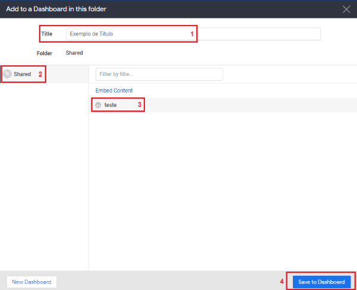Focus the Title text field
357x290 pixels.
pyautogui.click(x=193, y=34)
